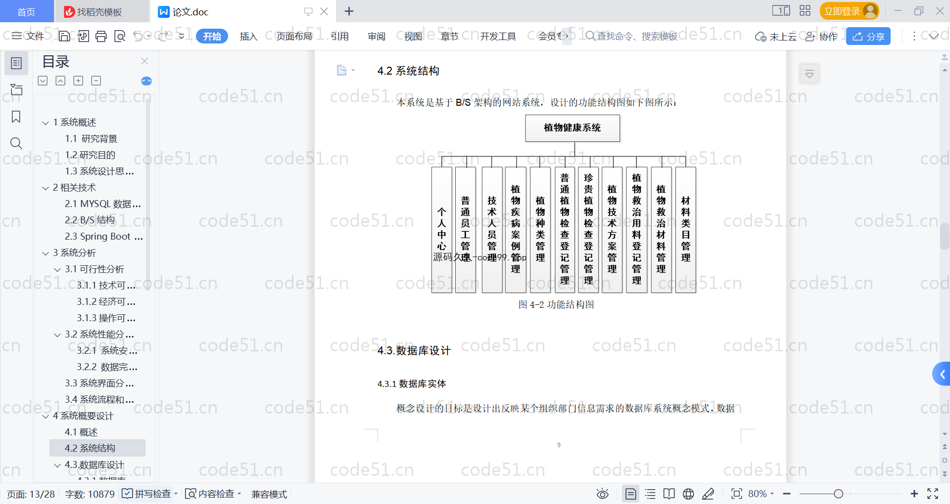The height and width of the screenshot is (504, 950).
Task: Select the 页面布局 ribbon tab
Action: click(294, 36)
